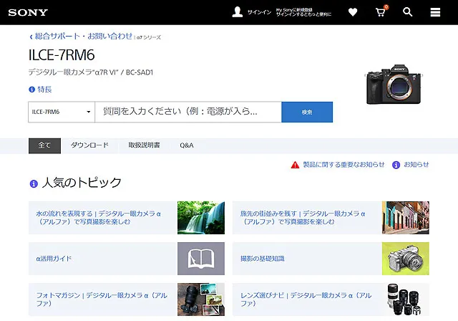Click the ILCE-7RM6 camera product image
The width and height of the screenshot is (458, 321).
tap(394, 85)
